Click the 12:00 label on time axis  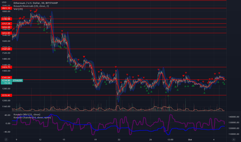click(170, 139)
